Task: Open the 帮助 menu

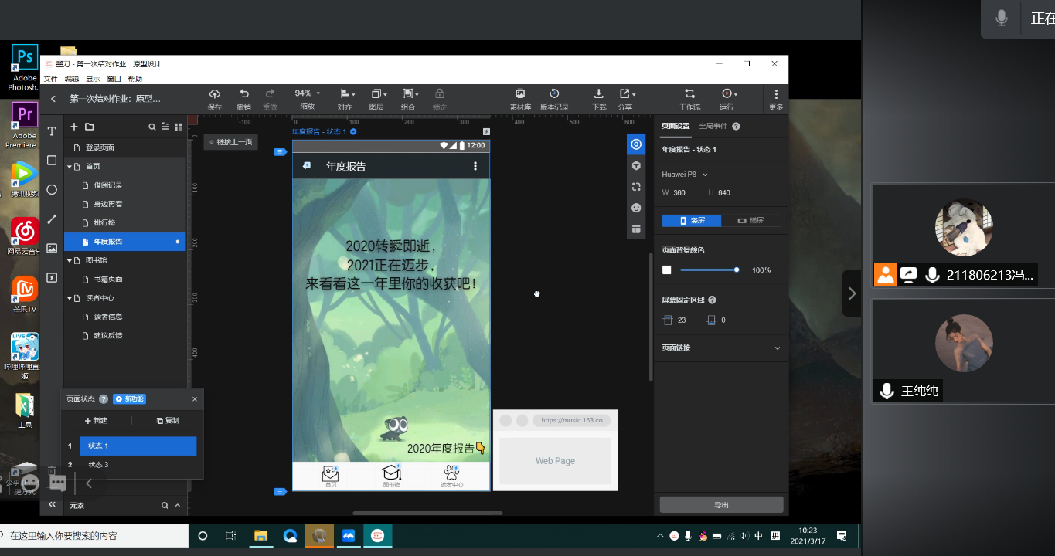Action: [135, 79]
